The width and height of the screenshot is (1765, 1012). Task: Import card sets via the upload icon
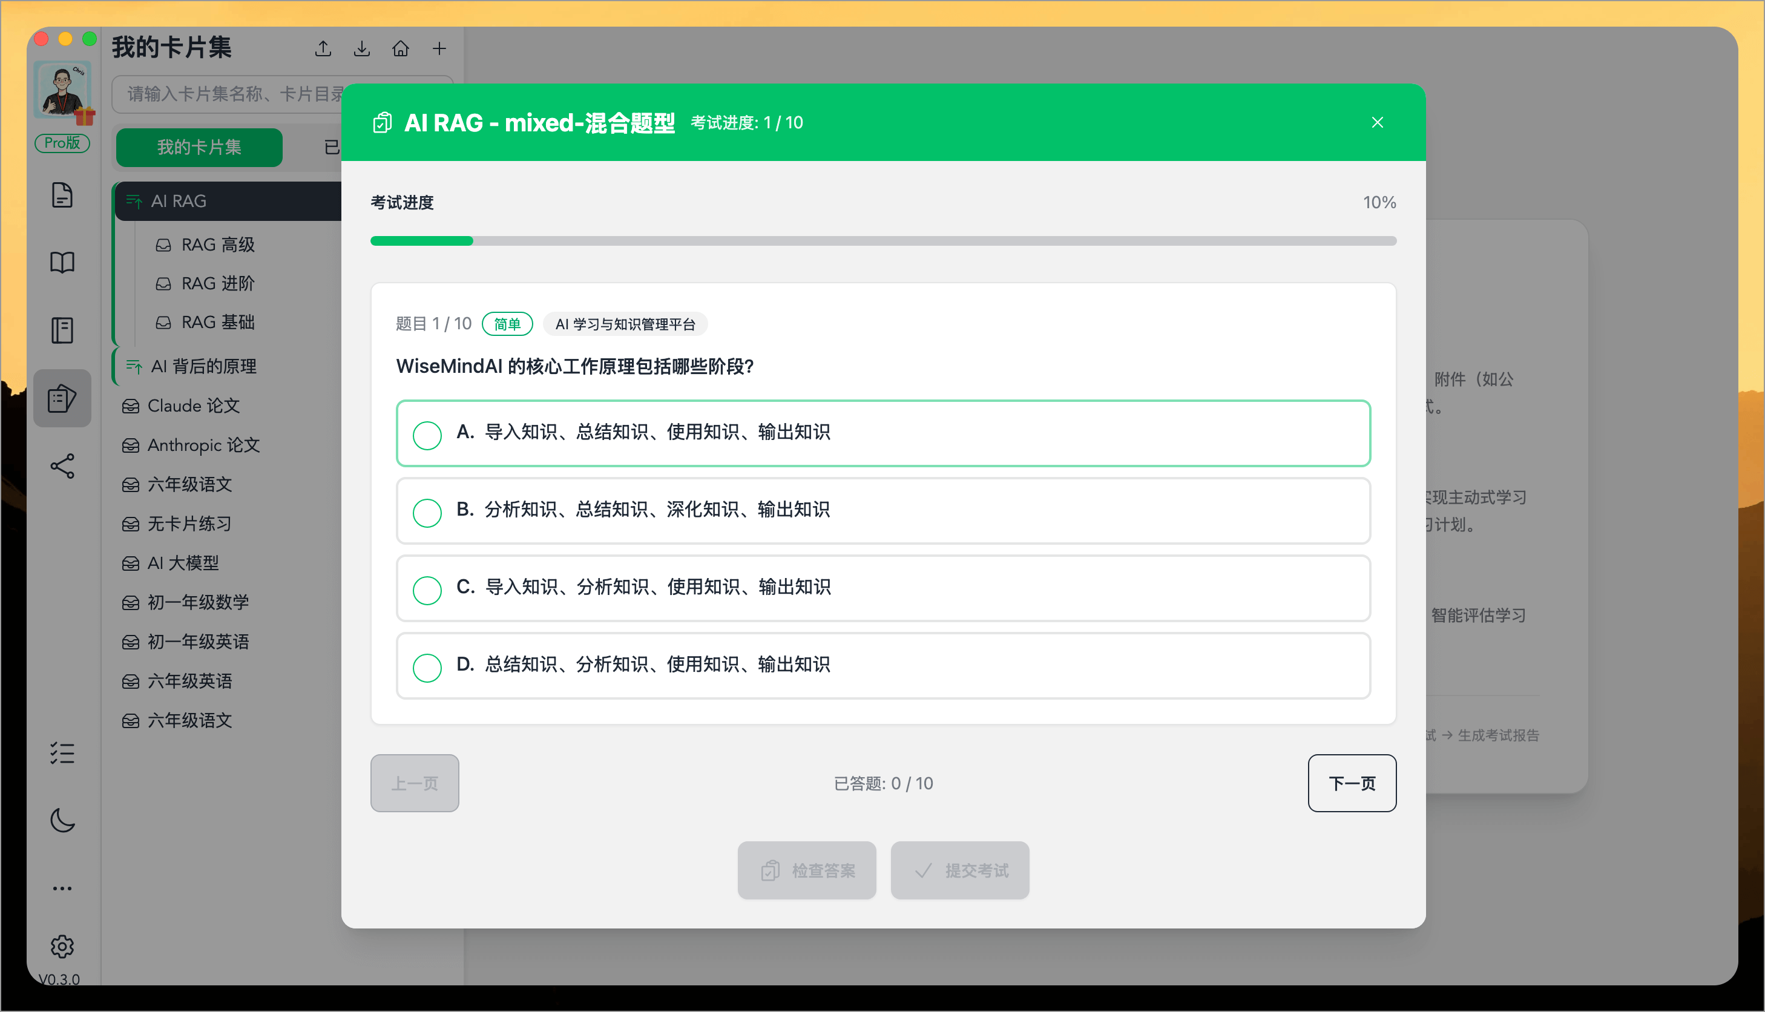pyautogui.click(x=323, y=48)
